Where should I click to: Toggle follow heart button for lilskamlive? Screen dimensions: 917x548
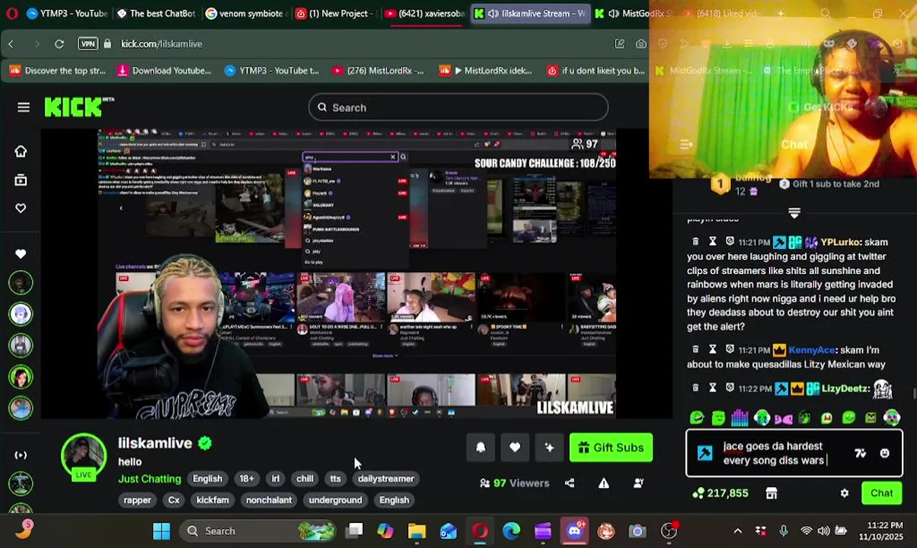515,448
